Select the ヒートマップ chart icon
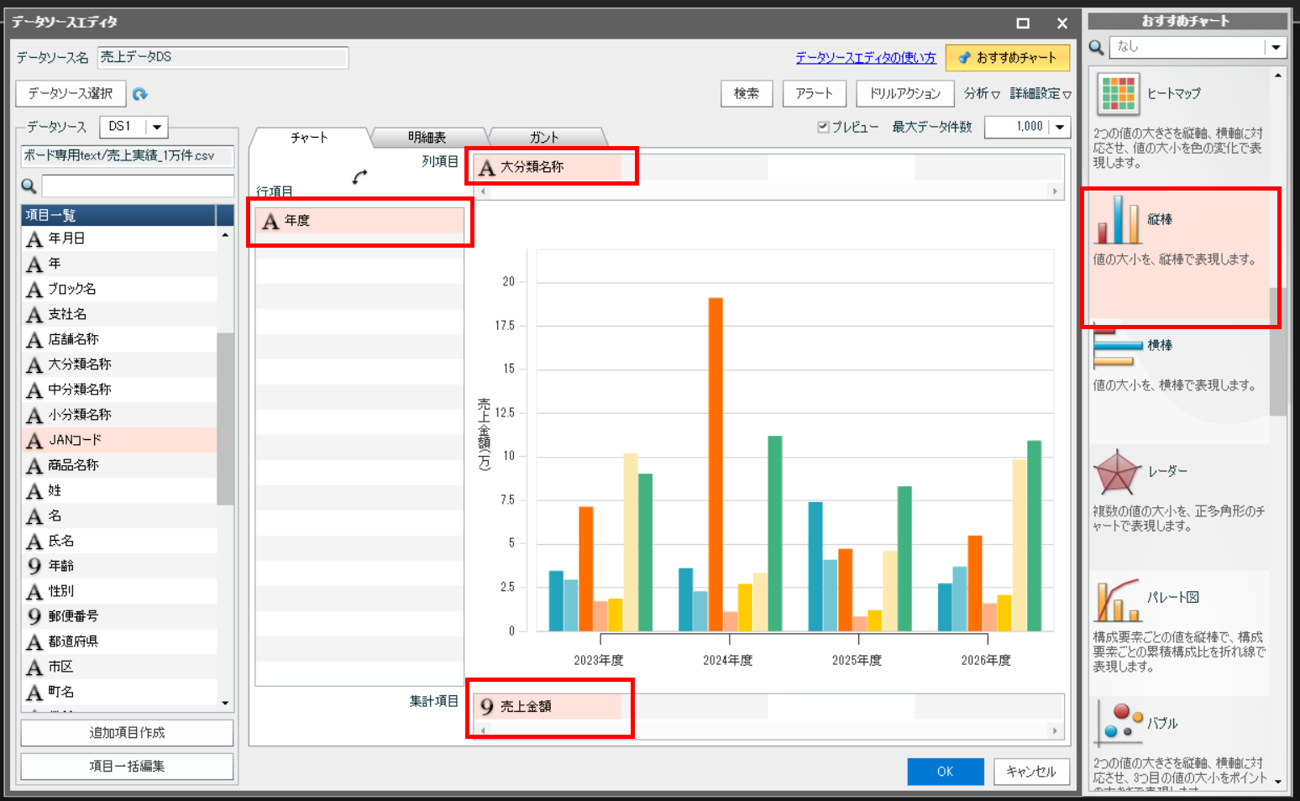This screenshot has width=1300, height=801. pyautogui.click(x=1118, y=93)
